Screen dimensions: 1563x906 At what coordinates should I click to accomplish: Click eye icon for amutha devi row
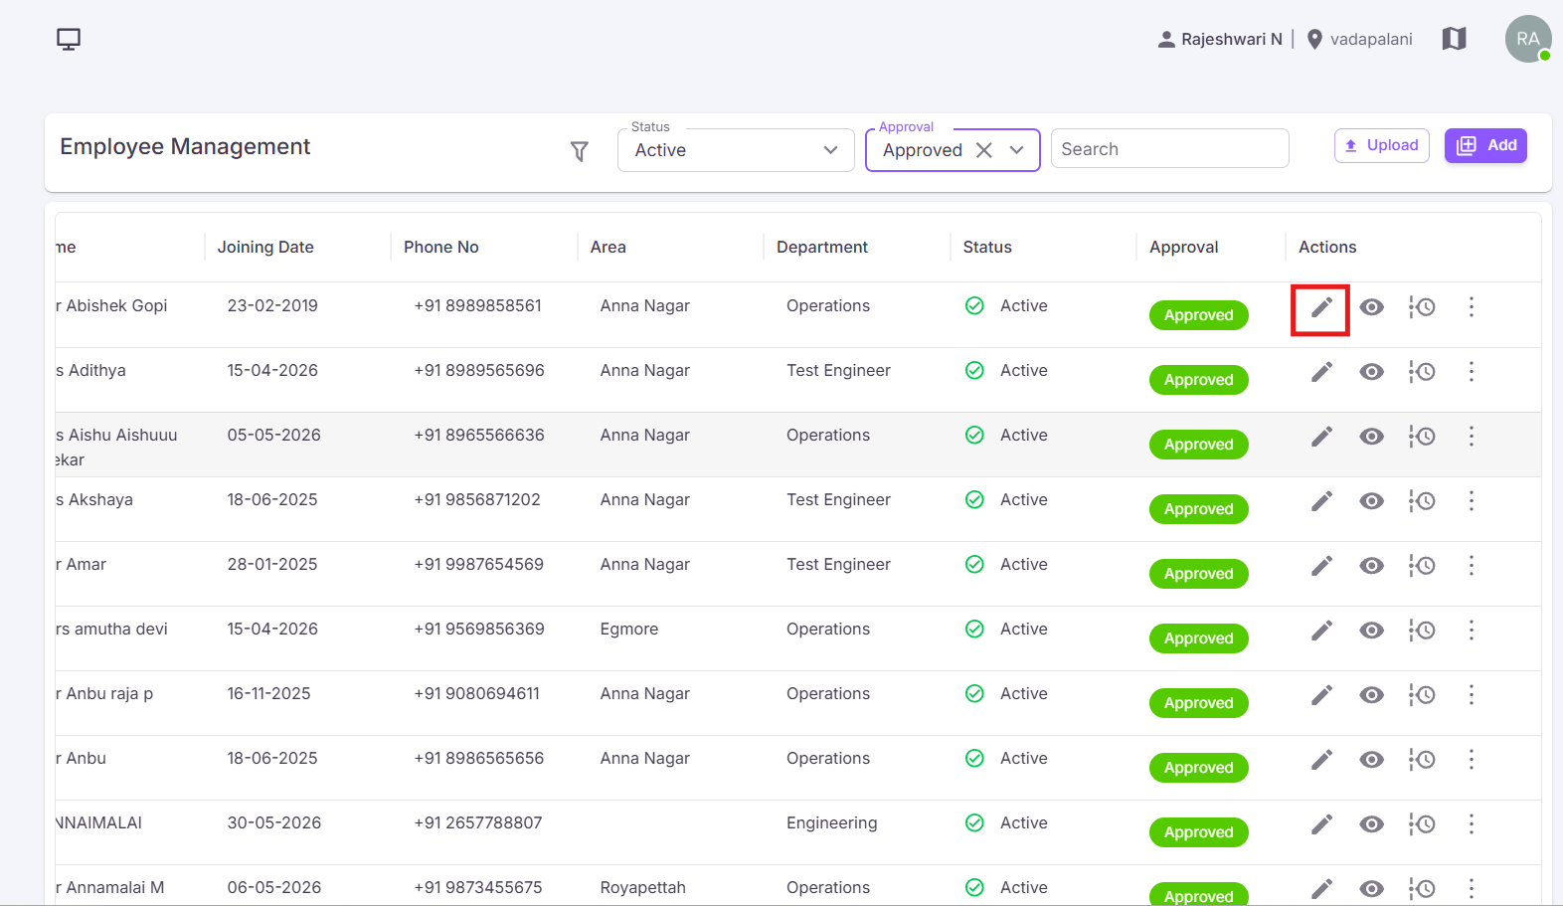point(1371,631)
